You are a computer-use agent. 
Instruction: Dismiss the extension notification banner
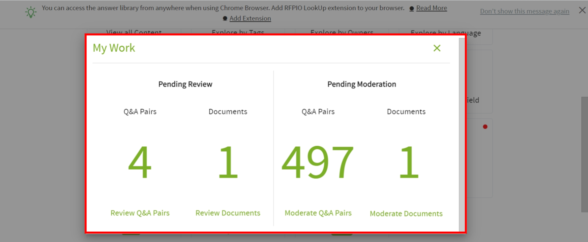coord(582,10)
